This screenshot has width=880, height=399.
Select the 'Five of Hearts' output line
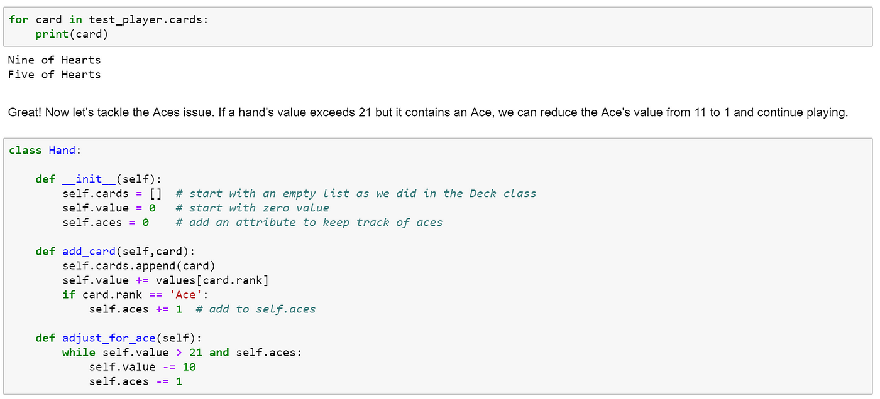pyautogui.click(x=54, y=75)
